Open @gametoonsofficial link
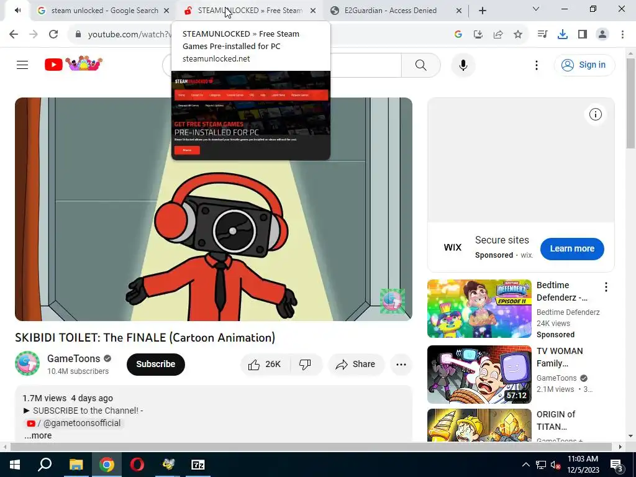 74,423
